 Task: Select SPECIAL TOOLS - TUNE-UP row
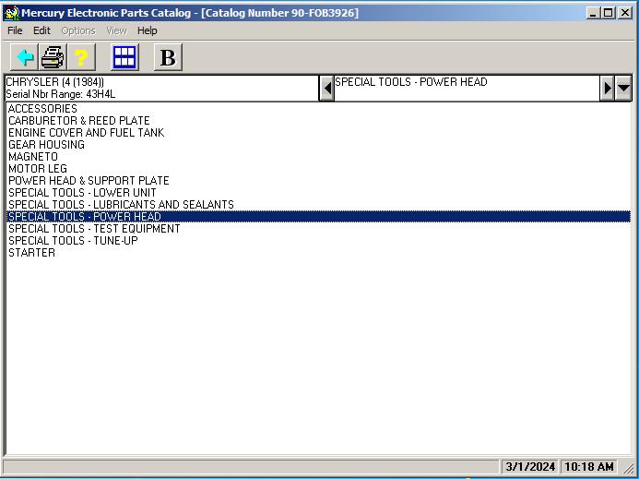coord(319,241)
